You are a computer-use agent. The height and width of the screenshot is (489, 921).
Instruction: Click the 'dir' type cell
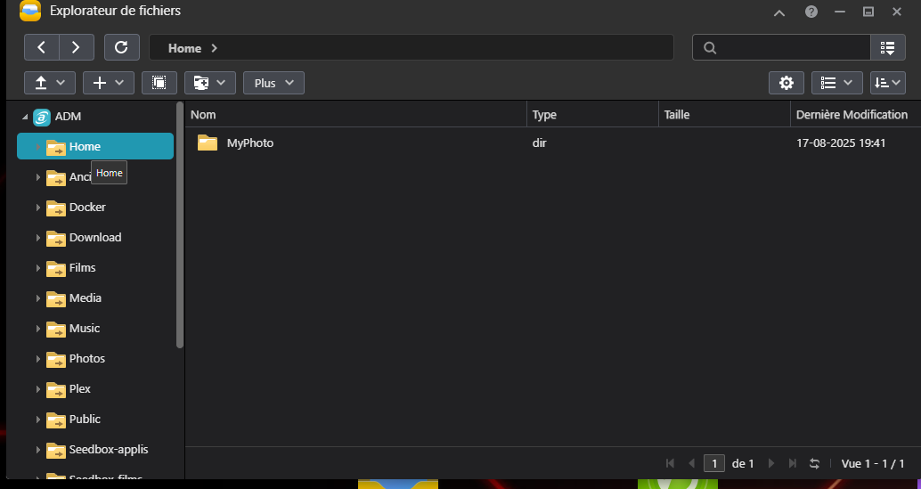(539, 143)
